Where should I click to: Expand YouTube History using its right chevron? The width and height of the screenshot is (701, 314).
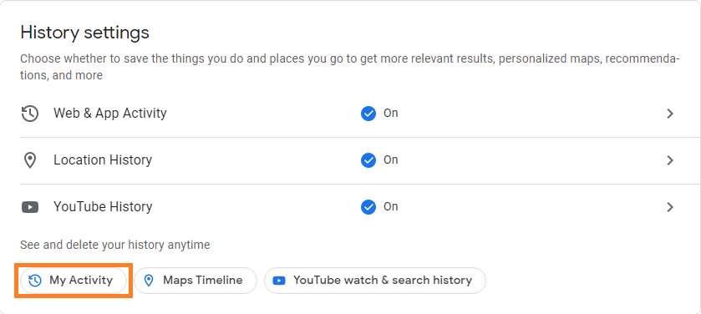[670, 207]
